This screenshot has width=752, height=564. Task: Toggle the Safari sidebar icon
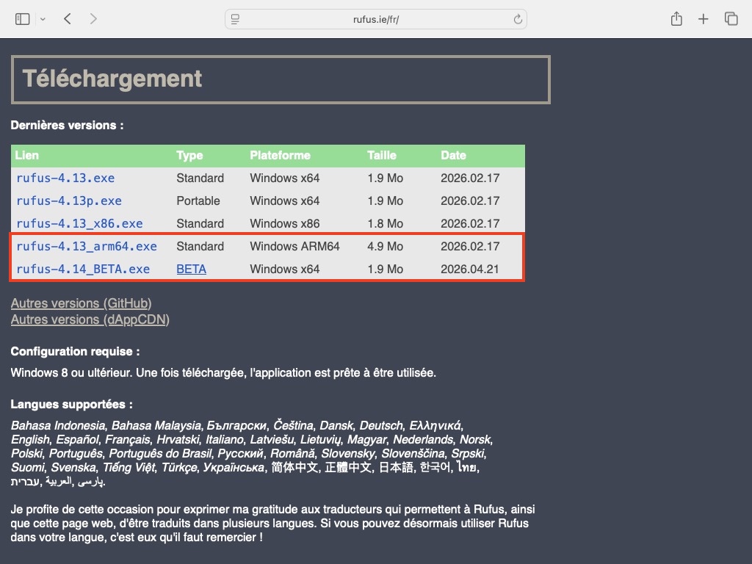pyautogui.click(x=22, y=19)
